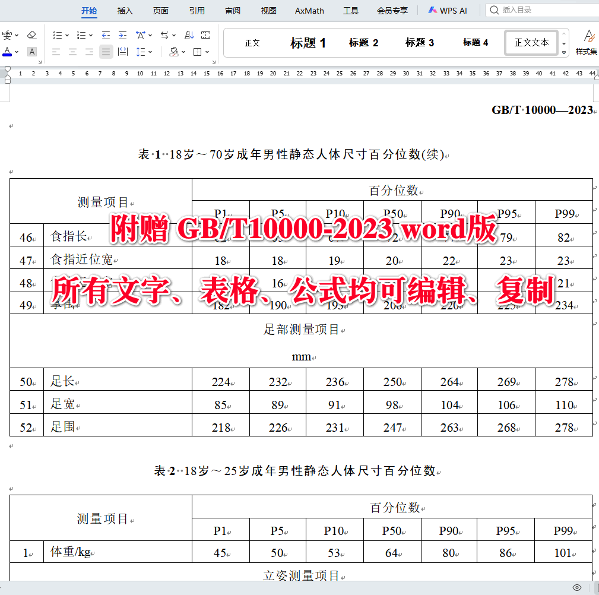Select the numbered list icon

click(81, 35)
